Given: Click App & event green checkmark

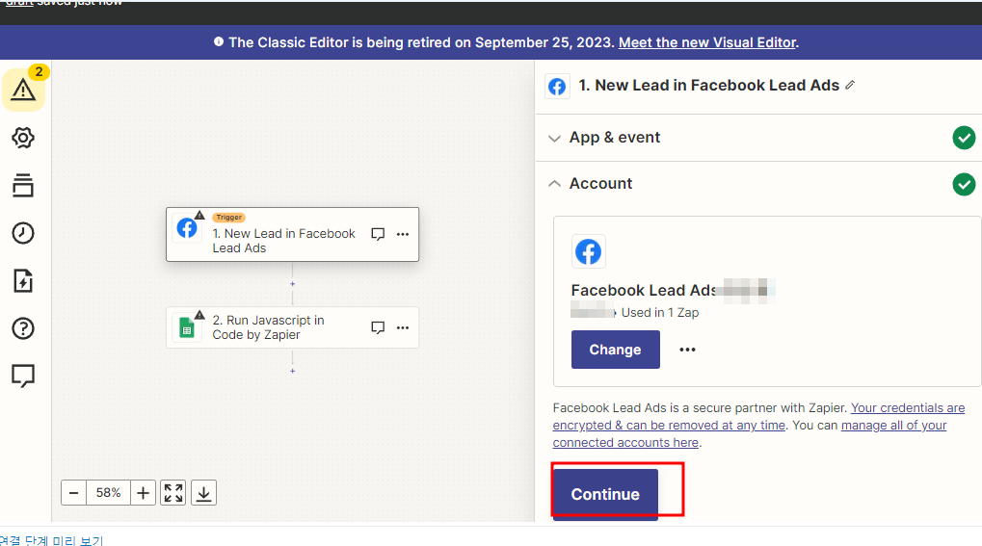Looking at the screenshot, I should [x=964, y=138].
